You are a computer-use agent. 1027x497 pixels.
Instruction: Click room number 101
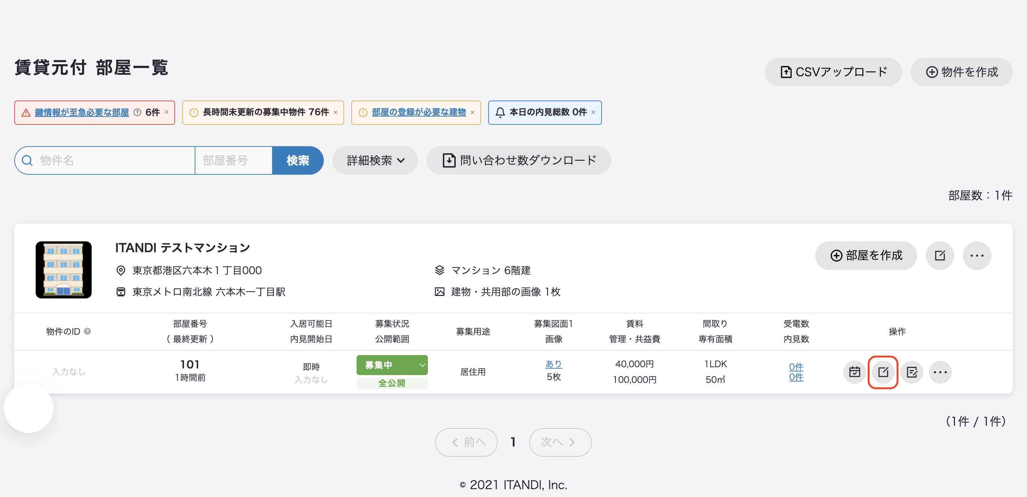[x=190, y=364]
